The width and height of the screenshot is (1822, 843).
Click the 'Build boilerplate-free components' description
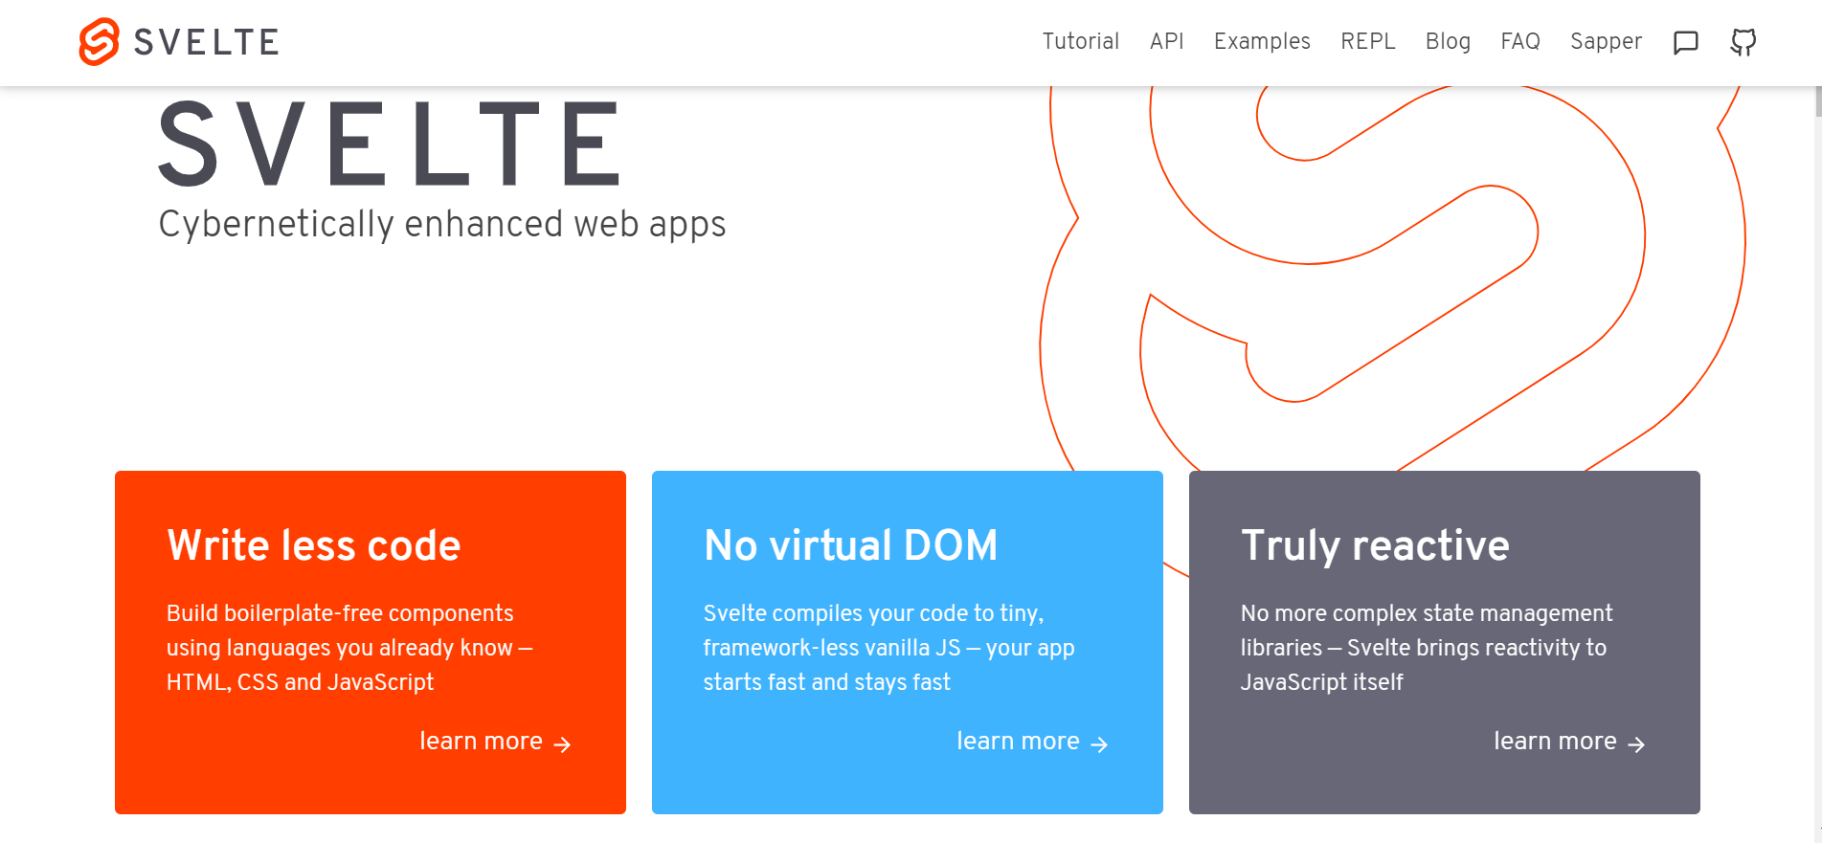click(349, 648)
